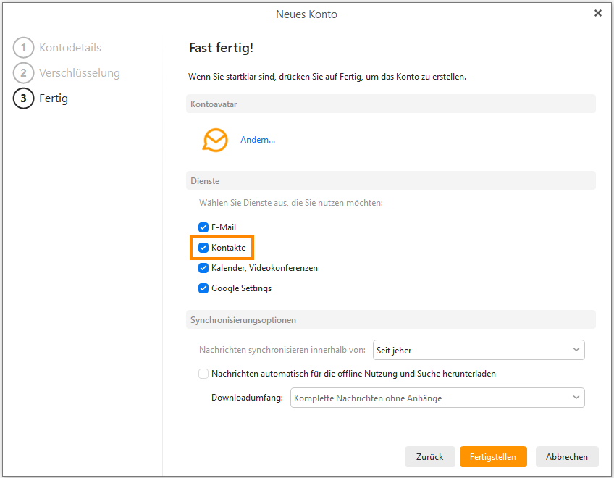Viewport: 614px width, 478px height.
Task: Click the step 1 circle icon
Action: 24,48
